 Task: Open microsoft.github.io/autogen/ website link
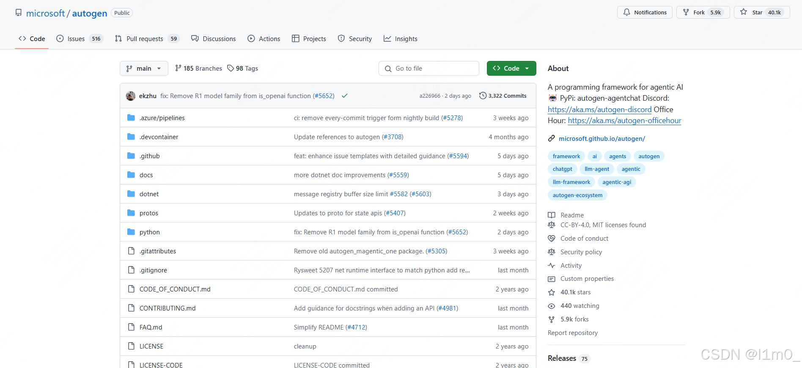(x=601, y=138)
